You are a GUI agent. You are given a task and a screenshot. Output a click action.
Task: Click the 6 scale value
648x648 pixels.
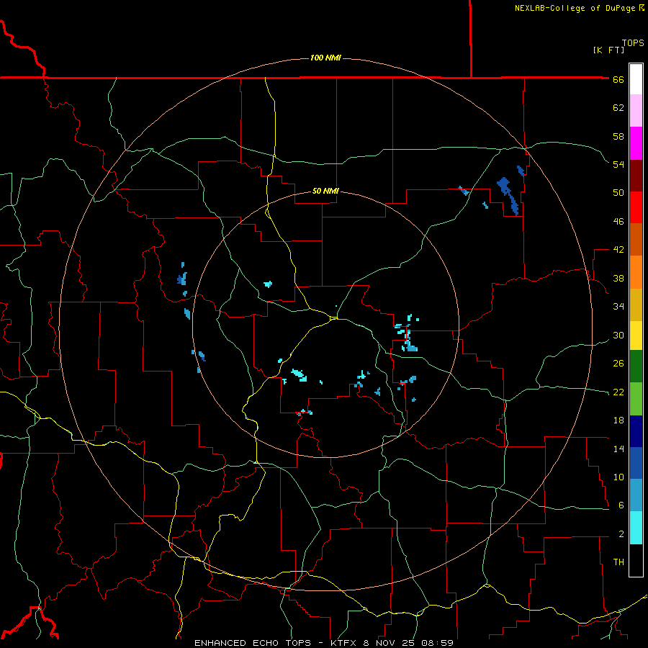pyautogui.click(x=621, y=505)
